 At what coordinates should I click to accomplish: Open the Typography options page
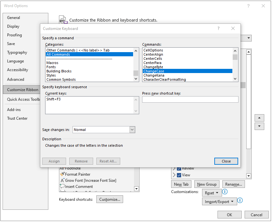coord(17,52)
